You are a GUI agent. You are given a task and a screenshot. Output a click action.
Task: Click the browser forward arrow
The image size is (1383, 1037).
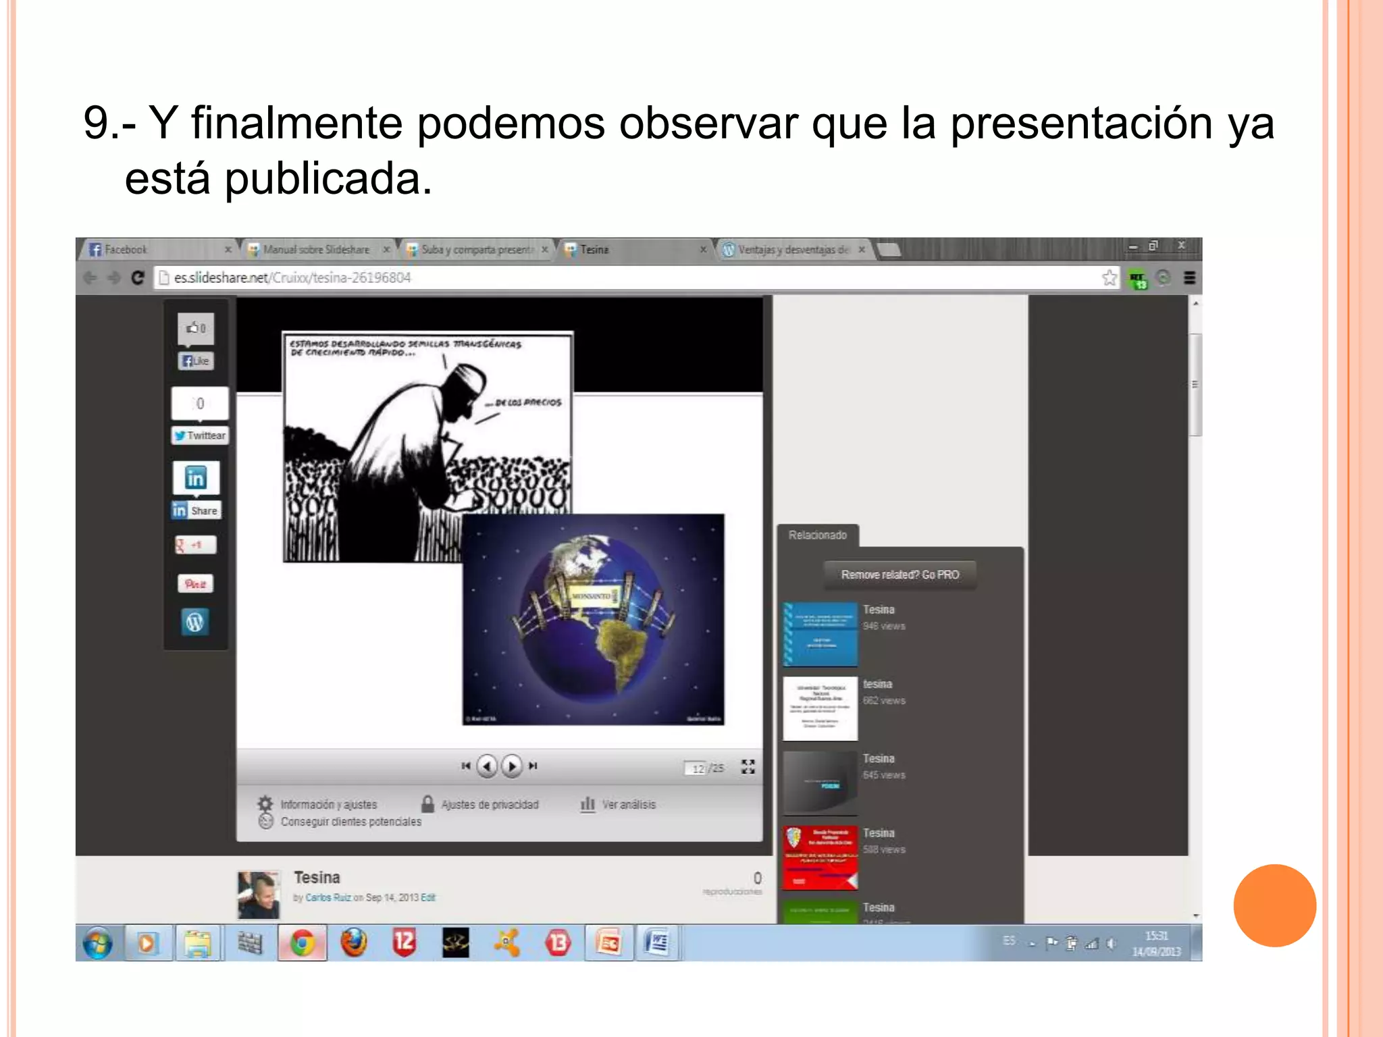click(114, 277)
